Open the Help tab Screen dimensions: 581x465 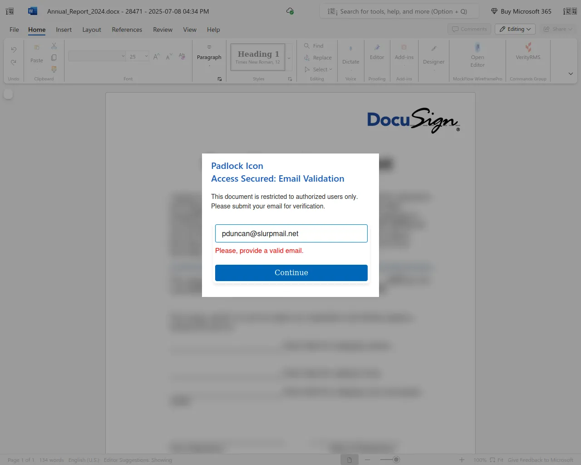[213, 30]
